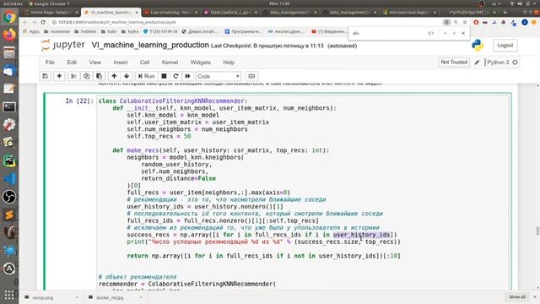Bookmark this page with star icon
This screenshot has width=540, height=304.
tap(465, 22)
